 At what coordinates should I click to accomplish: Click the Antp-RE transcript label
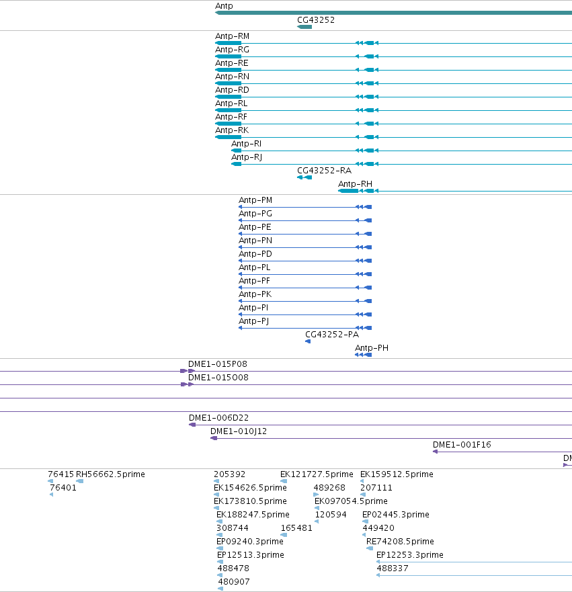tap(232, 63)
